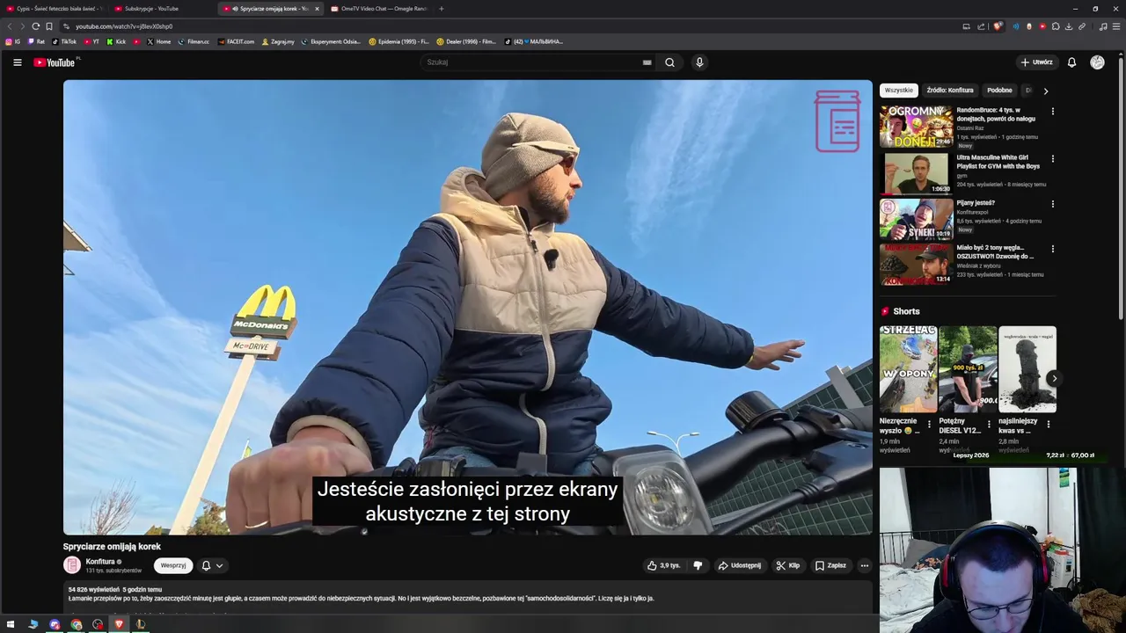
Task: Click the channel watermark on video
Action: coord(837,121)
